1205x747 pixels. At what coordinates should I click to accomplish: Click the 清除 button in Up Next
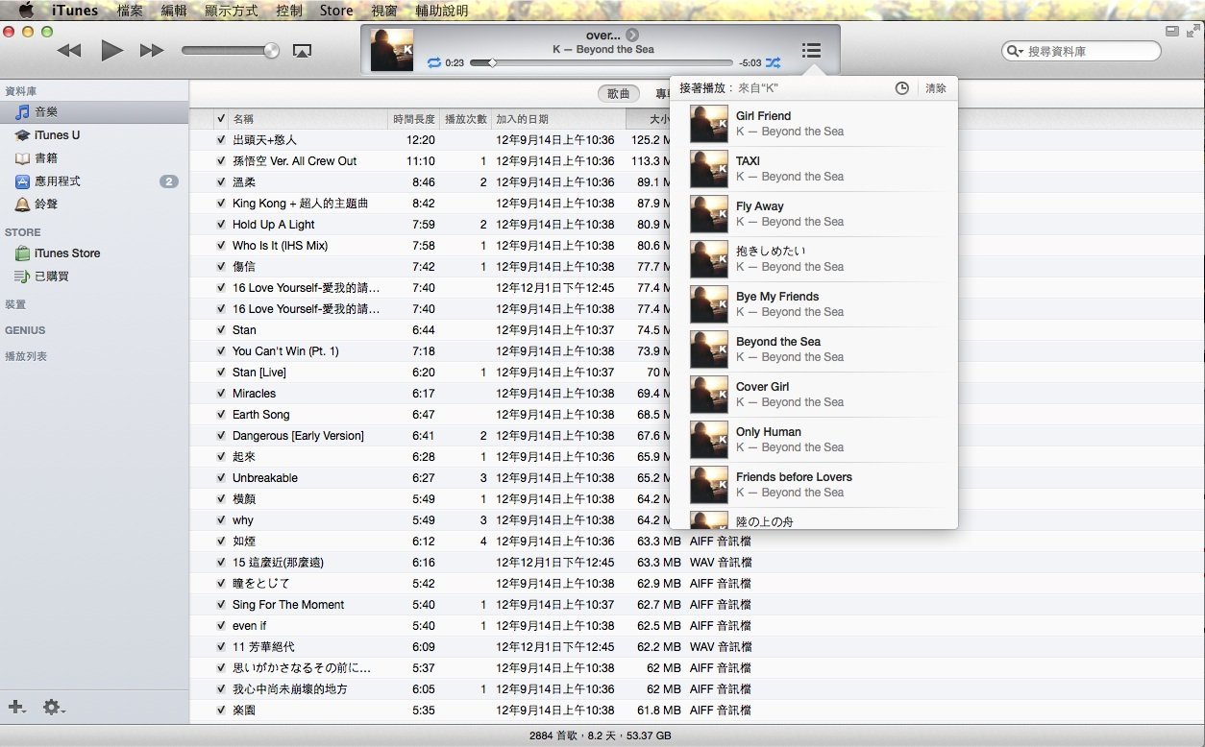[x=935, y=88]
